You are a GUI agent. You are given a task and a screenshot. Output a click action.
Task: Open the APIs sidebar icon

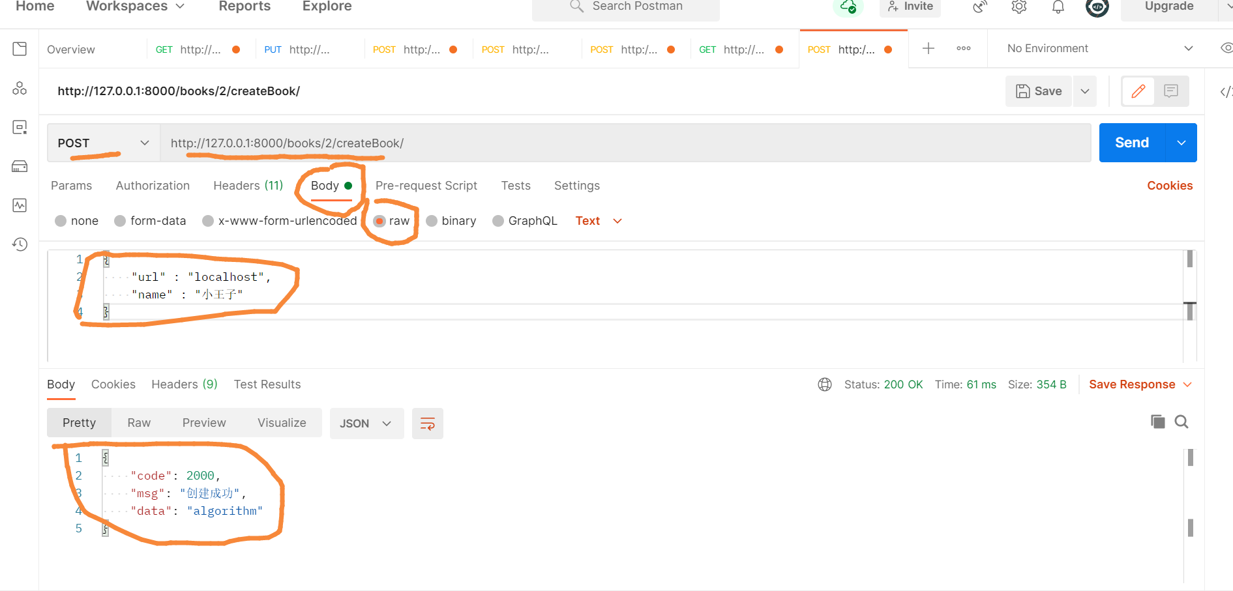(20, 88)
